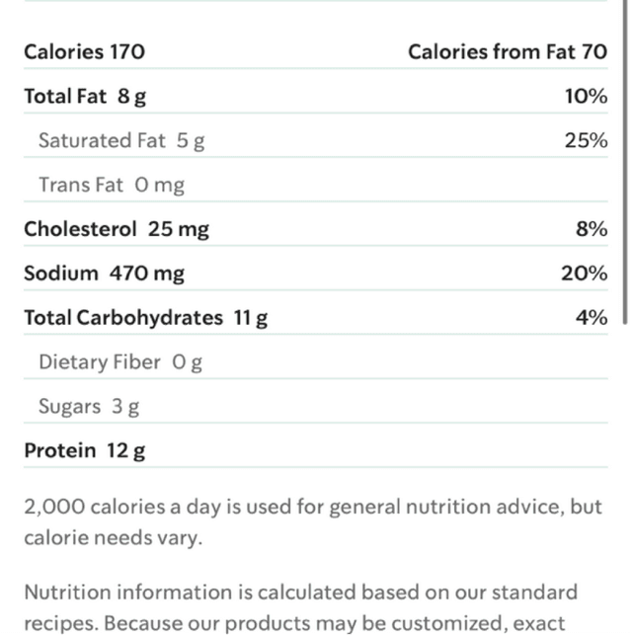Image resolution: width=632 pixels, height=635 pixels.
Task: Click the Calories 170 label
Action: [84, 51]
